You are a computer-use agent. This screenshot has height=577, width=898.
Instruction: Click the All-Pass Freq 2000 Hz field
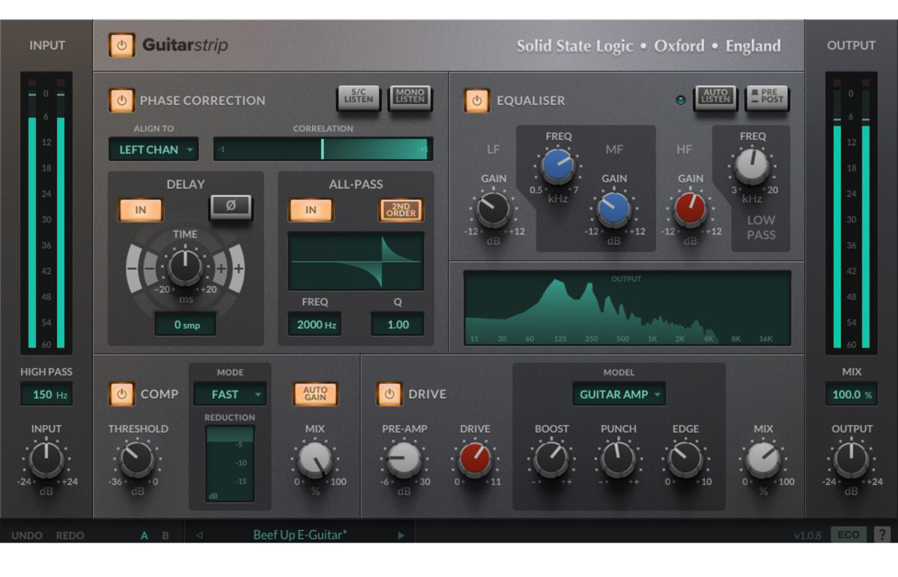[x=314, y=324]
